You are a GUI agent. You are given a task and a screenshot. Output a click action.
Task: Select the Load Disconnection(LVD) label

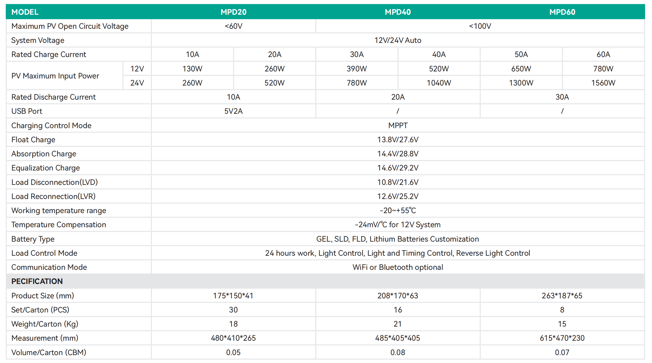click(x=54, y=182)
